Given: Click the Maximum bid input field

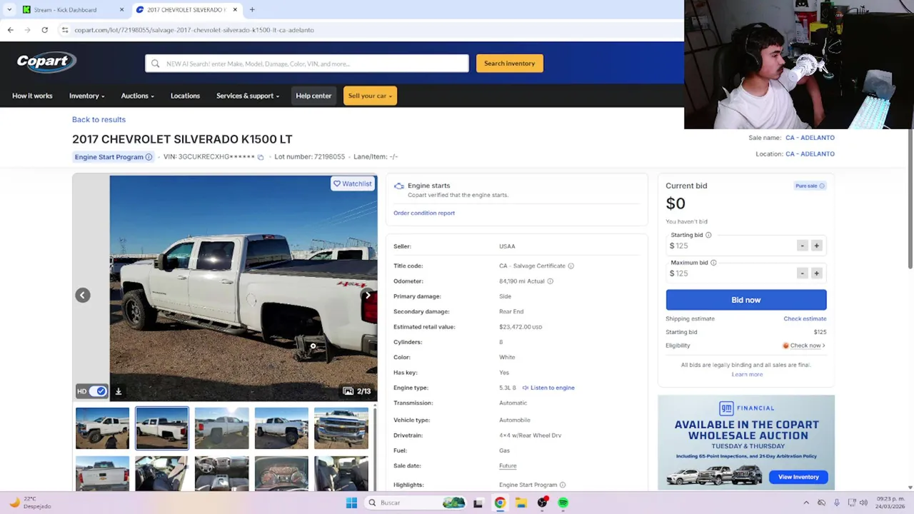Looking at the screenshot, I should (730, 273).
